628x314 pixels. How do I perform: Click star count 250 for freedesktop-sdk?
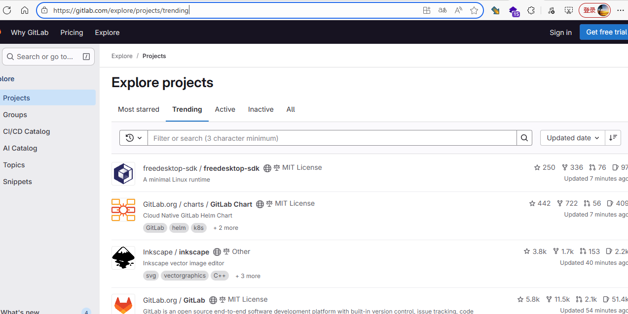pyautogui.click(x=545, y=167)
